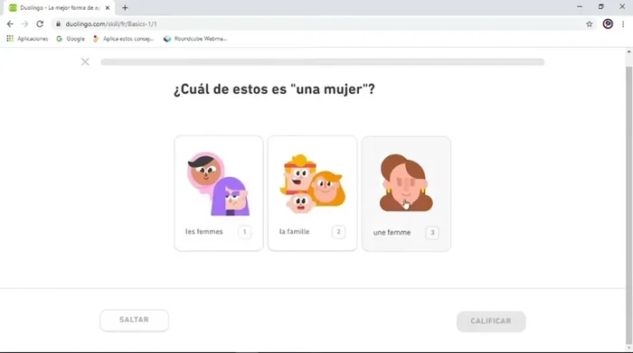Open a new tab with the plus icon
Viewport: 633px width, 353px height.
click(125, 7)
